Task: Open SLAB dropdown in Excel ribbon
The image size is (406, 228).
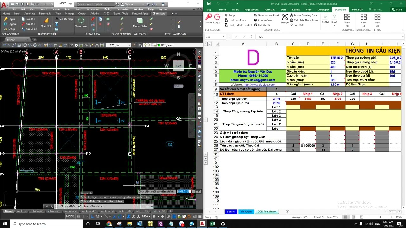Action: [334, 20]
